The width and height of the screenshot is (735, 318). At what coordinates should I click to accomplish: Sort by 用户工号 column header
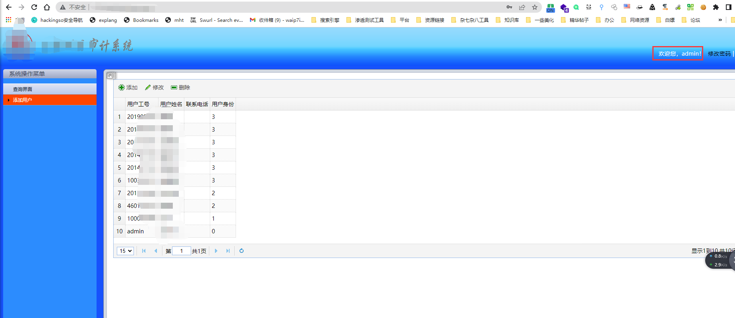[138, 104]
